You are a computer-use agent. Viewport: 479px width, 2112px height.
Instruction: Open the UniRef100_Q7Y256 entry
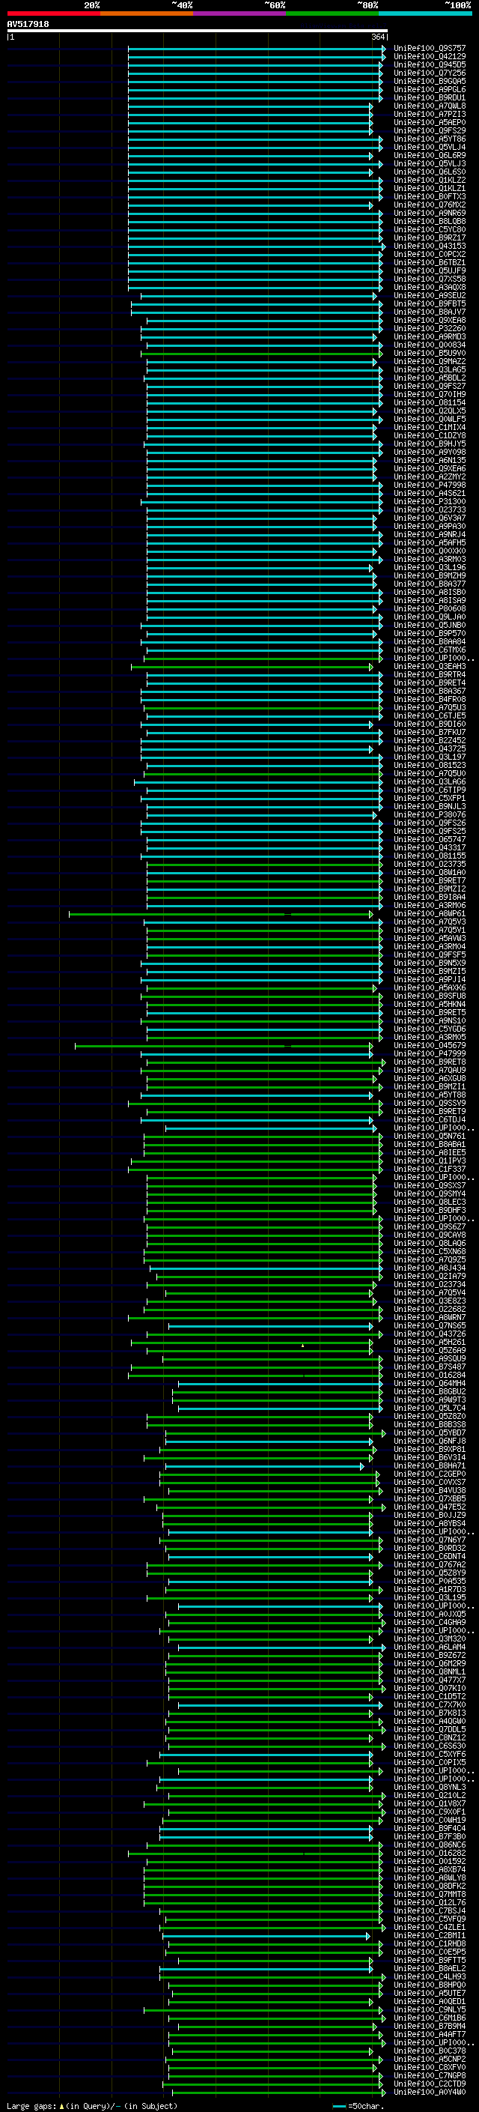430,73
